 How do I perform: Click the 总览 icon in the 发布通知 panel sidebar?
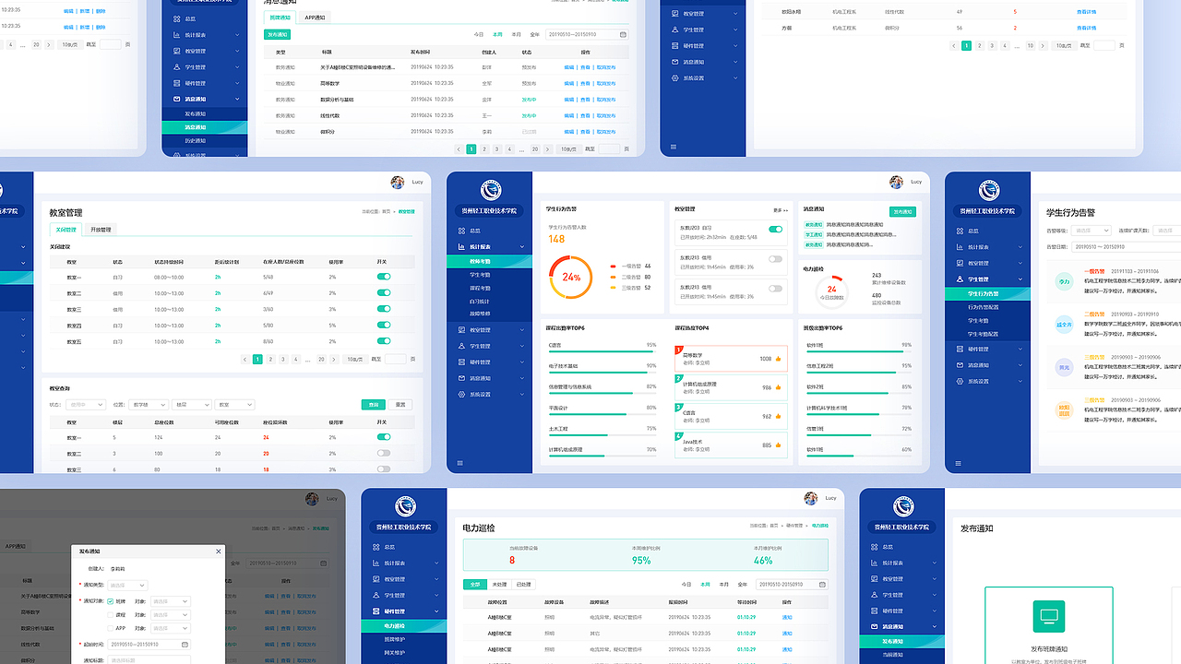(874, 547)
